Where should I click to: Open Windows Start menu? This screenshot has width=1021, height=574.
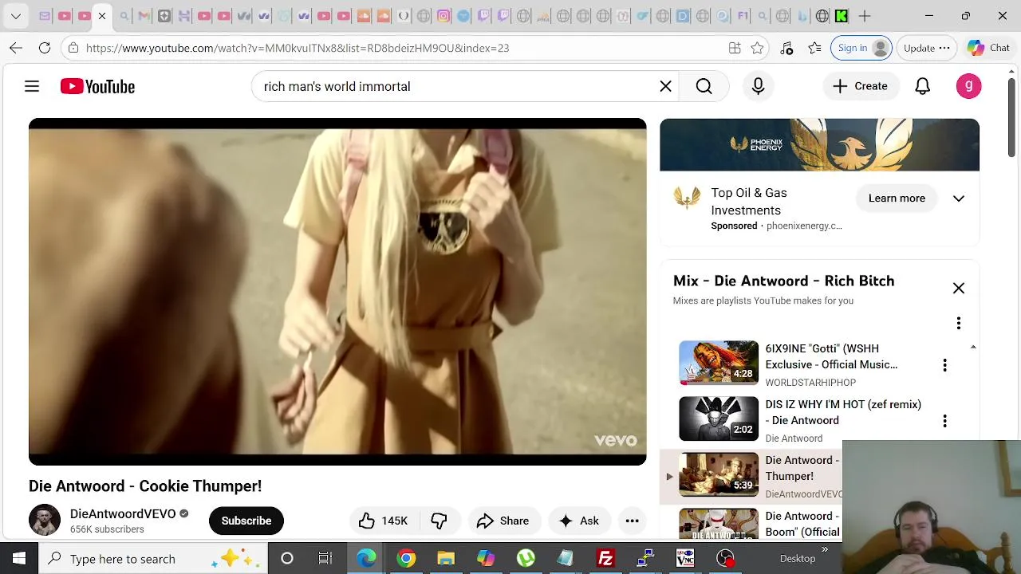point(19,558)
